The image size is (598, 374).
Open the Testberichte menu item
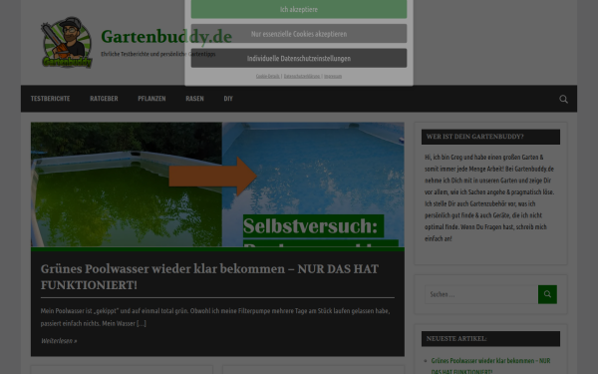click(51, 99)
